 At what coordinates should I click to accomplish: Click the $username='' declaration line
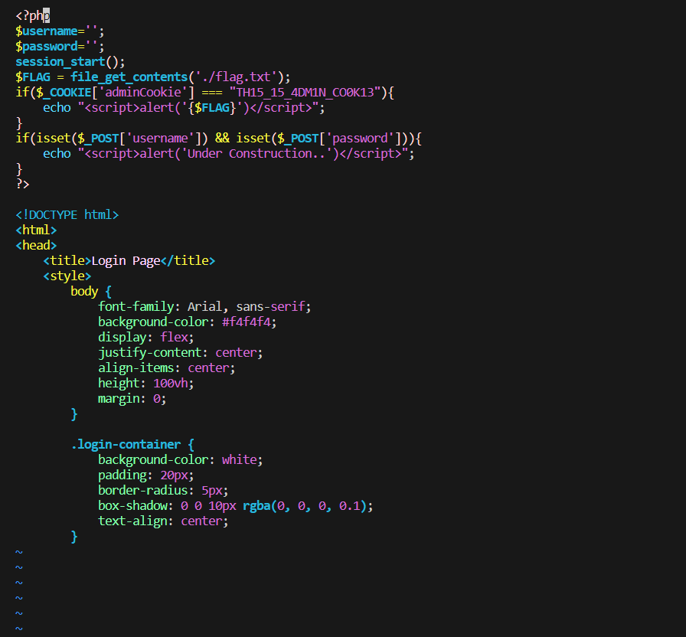click(60, 31)
